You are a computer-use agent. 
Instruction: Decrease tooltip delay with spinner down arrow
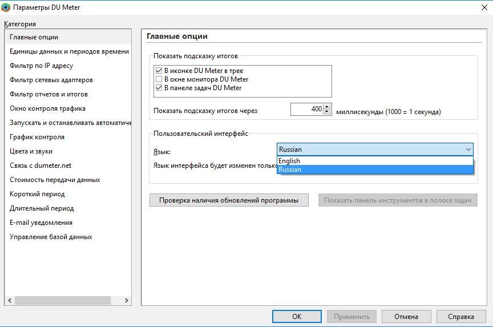click(327, 112)
